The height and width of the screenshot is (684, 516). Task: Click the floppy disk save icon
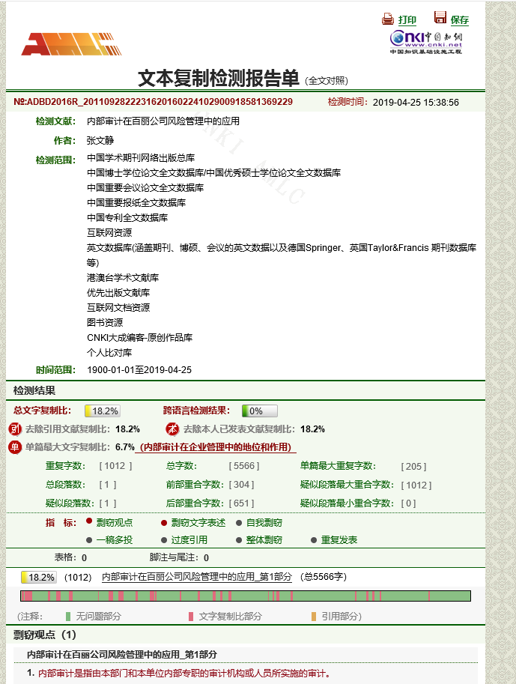(x=440, y=18)
